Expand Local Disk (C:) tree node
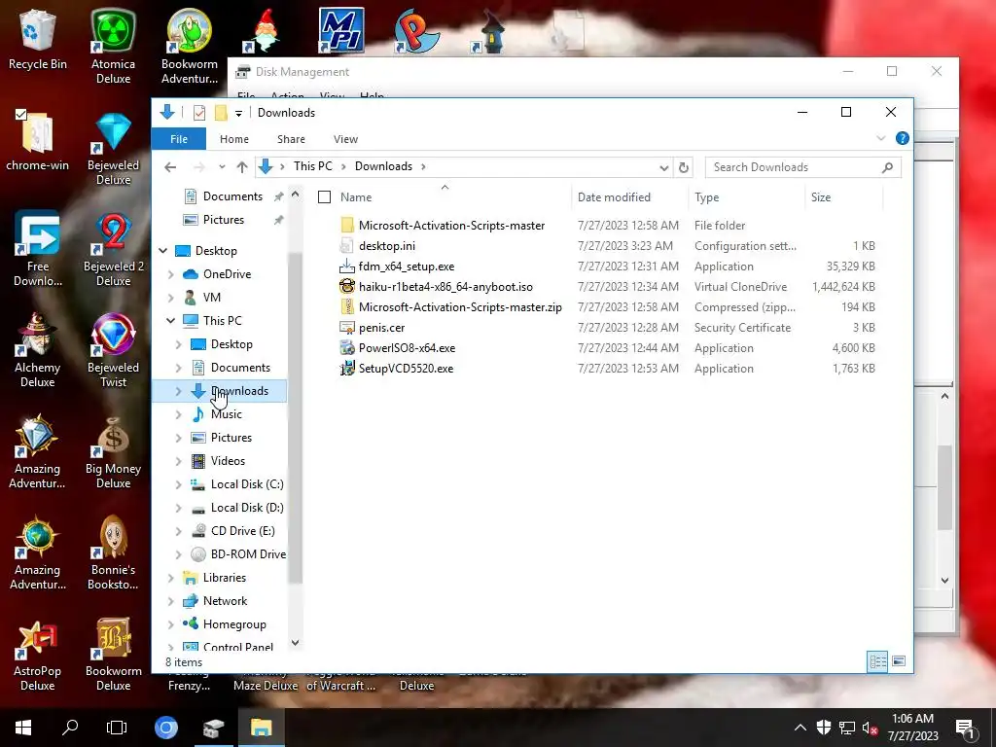 179,484
